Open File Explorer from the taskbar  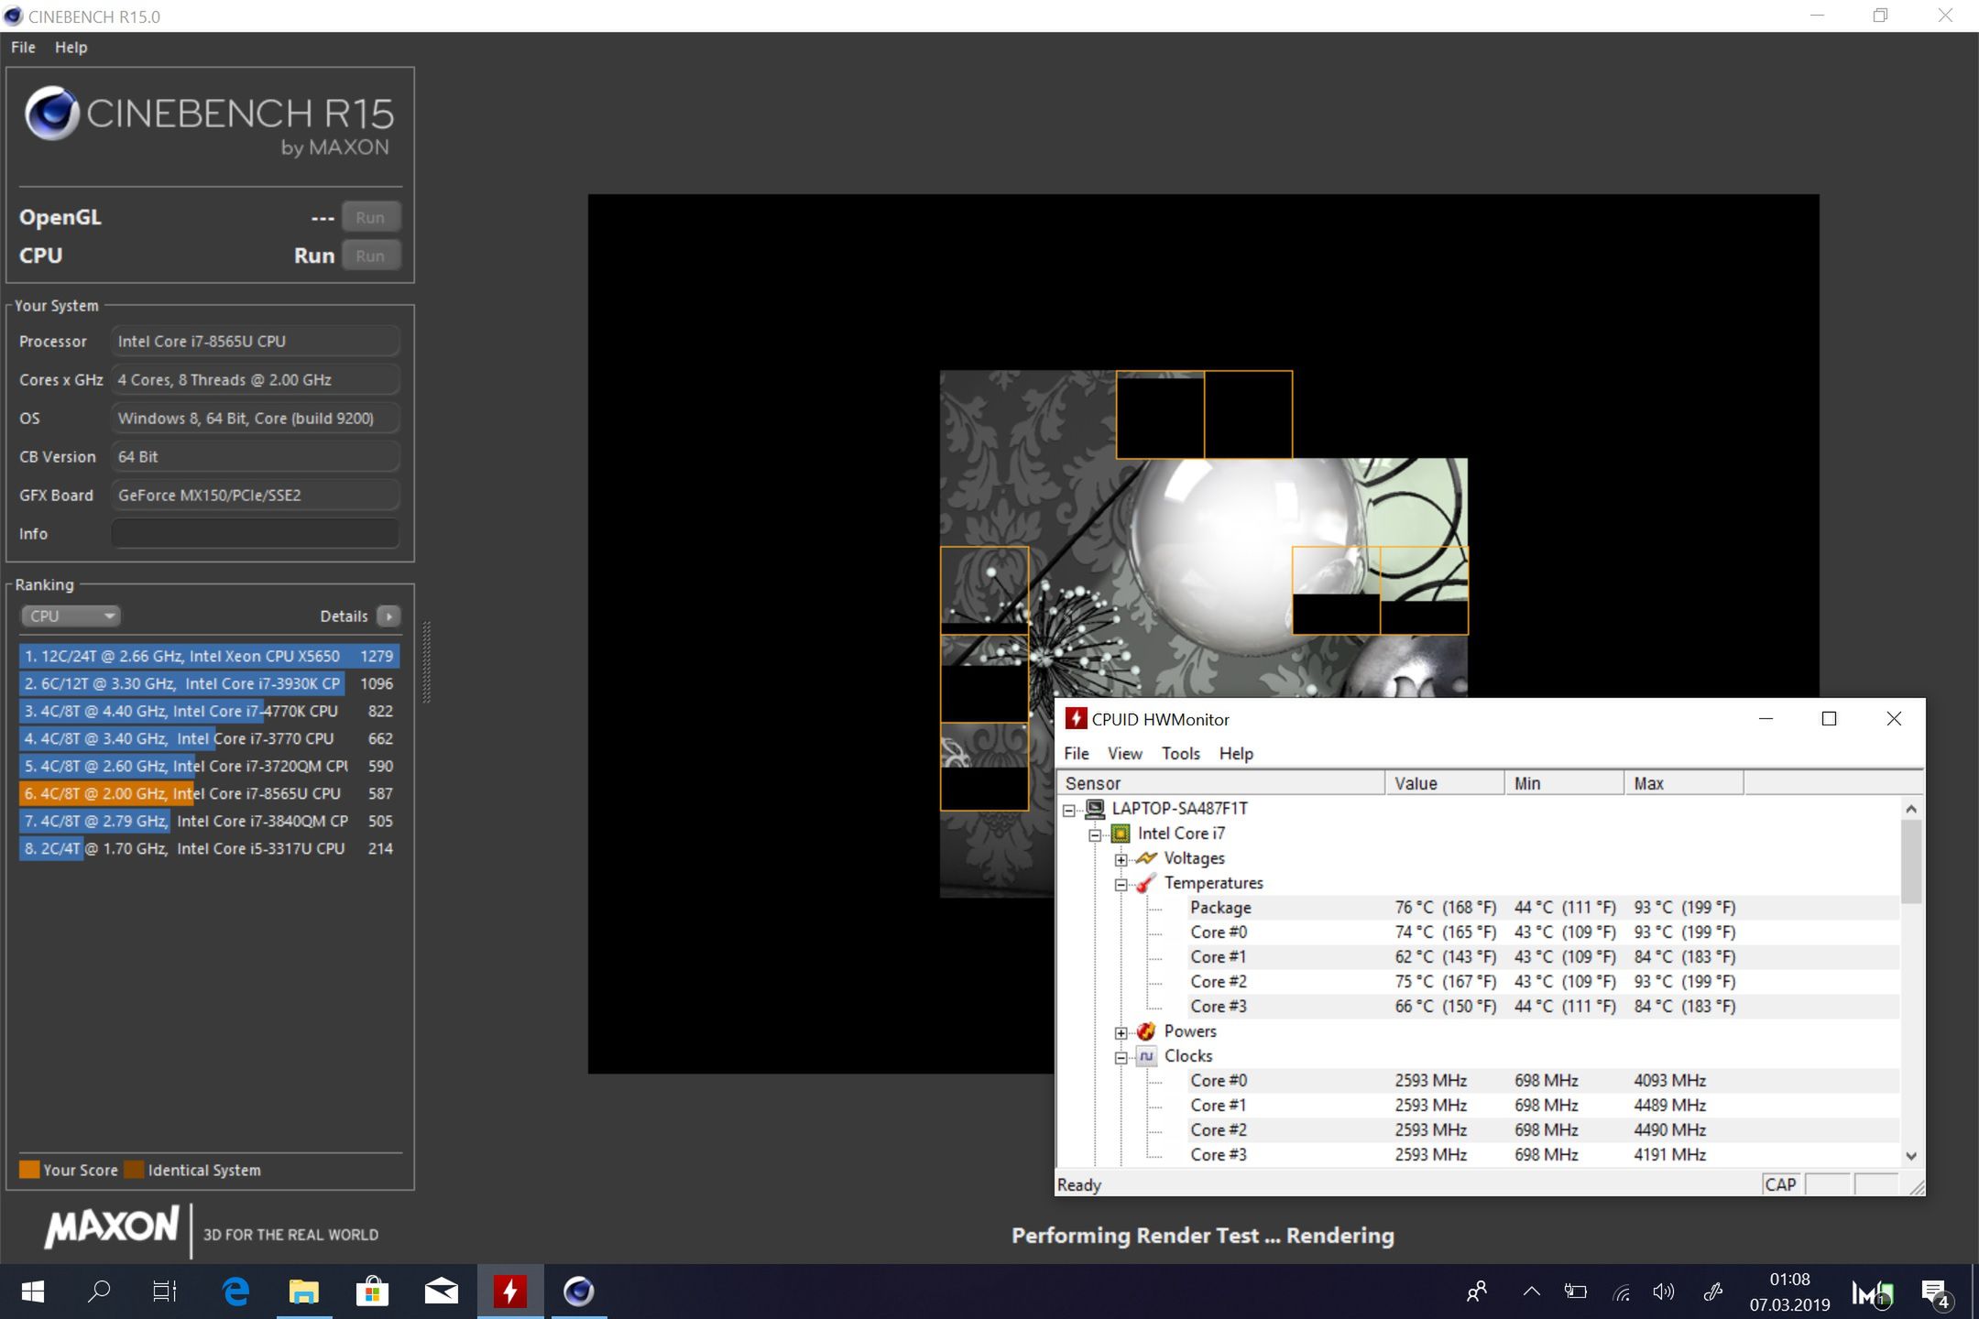(304, 1292)
